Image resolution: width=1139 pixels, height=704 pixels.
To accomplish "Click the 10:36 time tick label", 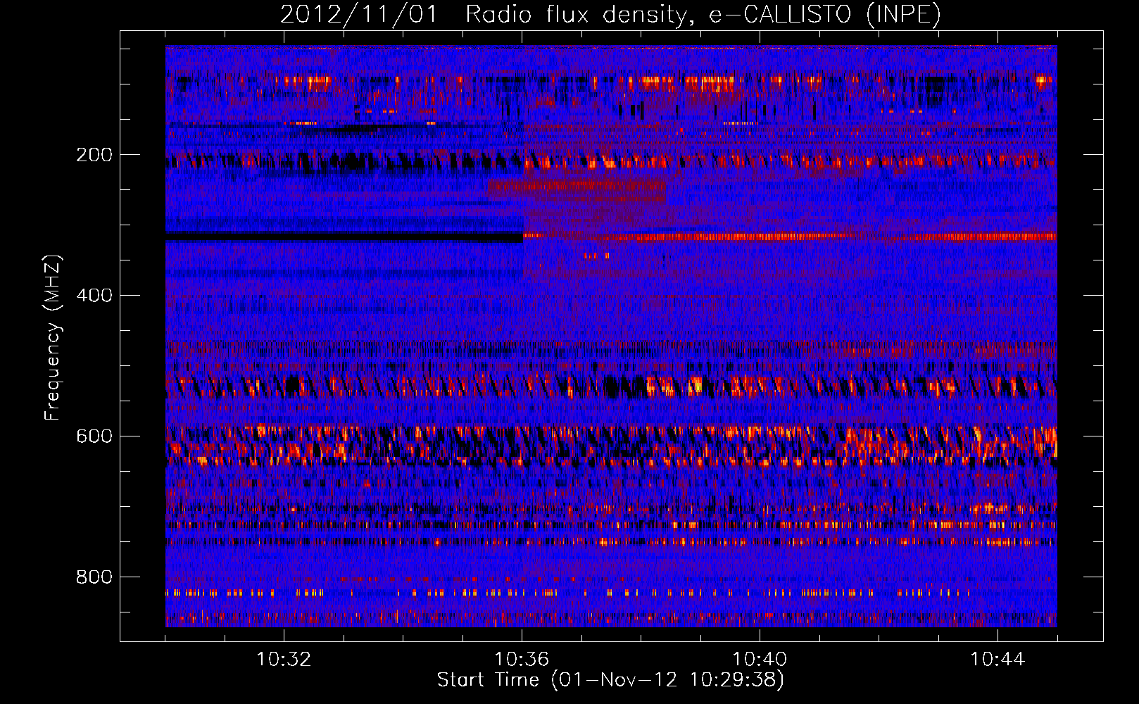I will coord(522,660).
